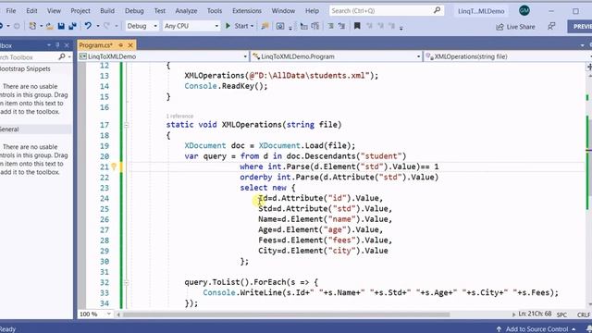Click the SPC indicator in status bar
This screenshot has height=333, width=592.
click(561, 314)
